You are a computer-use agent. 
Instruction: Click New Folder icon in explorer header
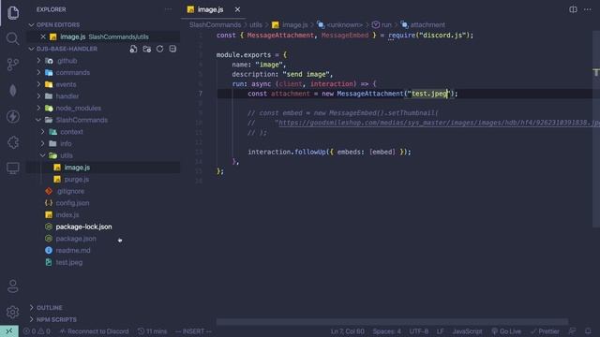146,49
